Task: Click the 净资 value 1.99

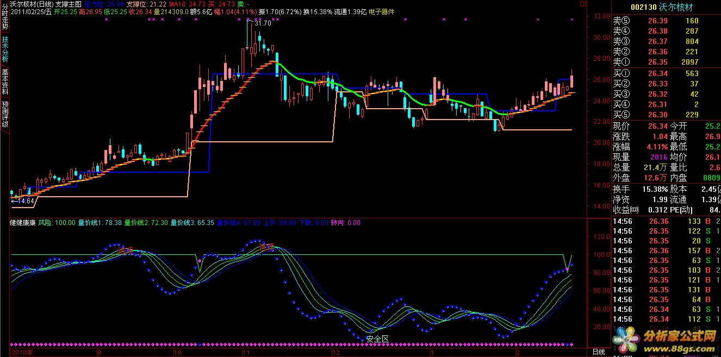Action: pos(660,199)
